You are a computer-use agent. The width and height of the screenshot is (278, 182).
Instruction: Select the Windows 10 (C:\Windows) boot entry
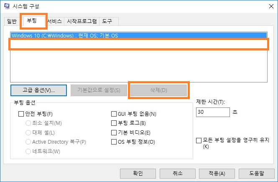(x=139, y=35)
